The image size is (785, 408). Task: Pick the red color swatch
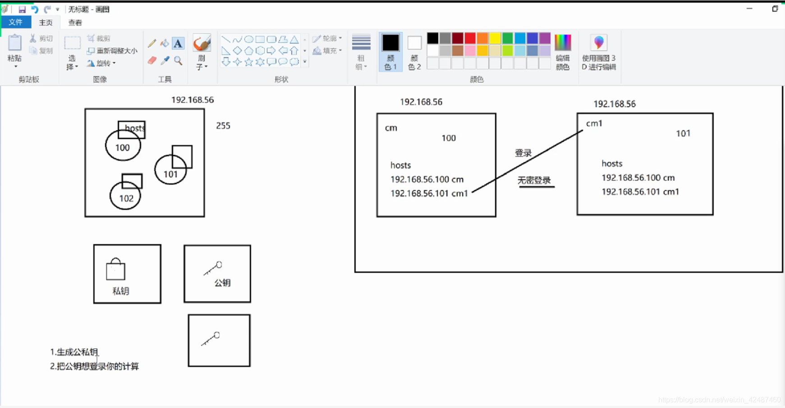[x=470, y=38]
